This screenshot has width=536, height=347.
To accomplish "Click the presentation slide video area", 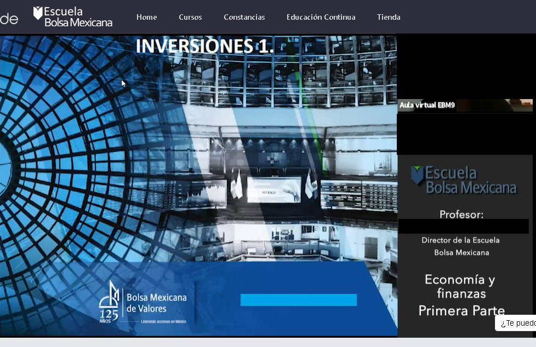I will click(198, 185).
